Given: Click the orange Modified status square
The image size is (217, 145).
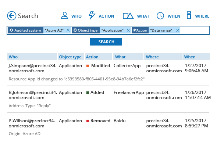Looking at the screenshot, I should pyautogui.click(x=88, y=66).
